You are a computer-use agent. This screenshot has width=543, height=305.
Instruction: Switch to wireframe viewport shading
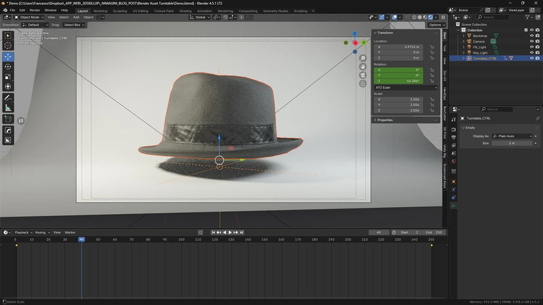coord(414,18)
